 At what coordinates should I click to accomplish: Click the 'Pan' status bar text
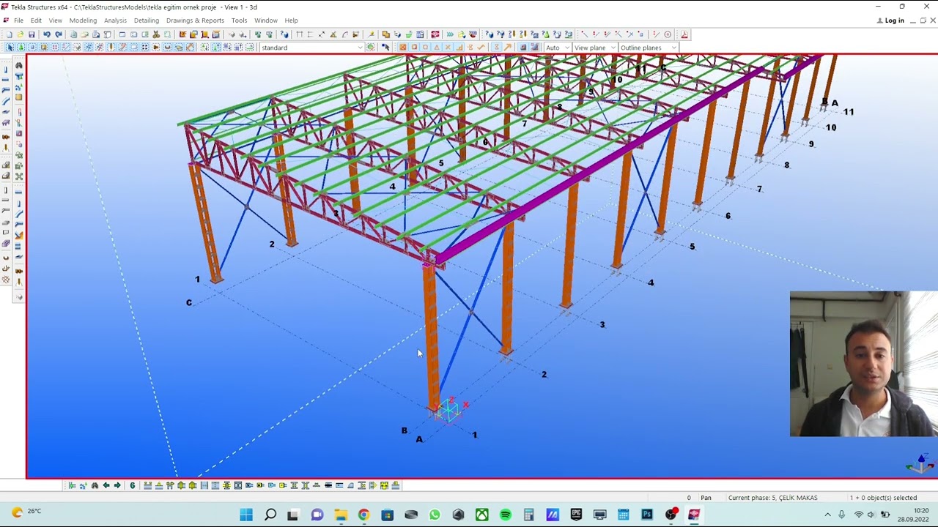pyautogui.click(x=706, y=498)
